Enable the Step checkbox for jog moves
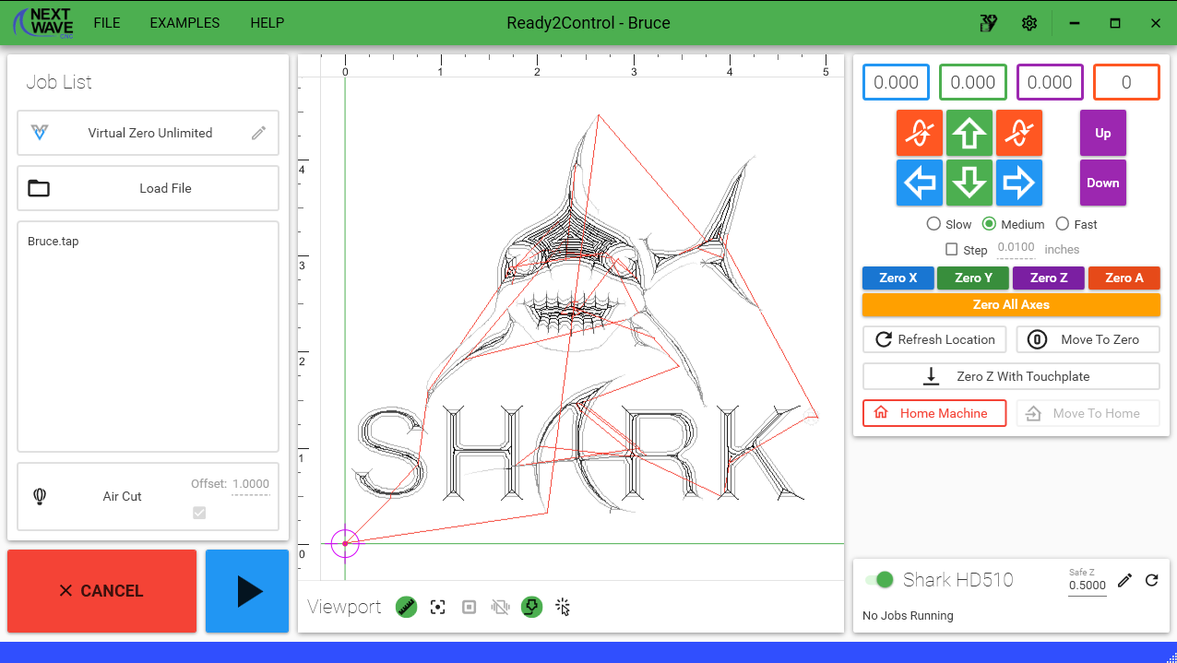Viewport: 1177px width, 663px height. [951, 249]
